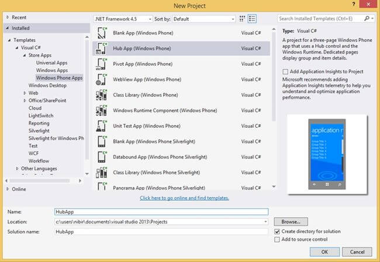The width and height of the screenshot is (380, 262).
Task: Expand the Office/SharePoint tree node
Action: [x=25, y=100]
